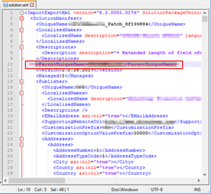Click the AddressTypeCode line
This screenshot has width=211, height=194.
pyautogui.click(x=105, y=156)
